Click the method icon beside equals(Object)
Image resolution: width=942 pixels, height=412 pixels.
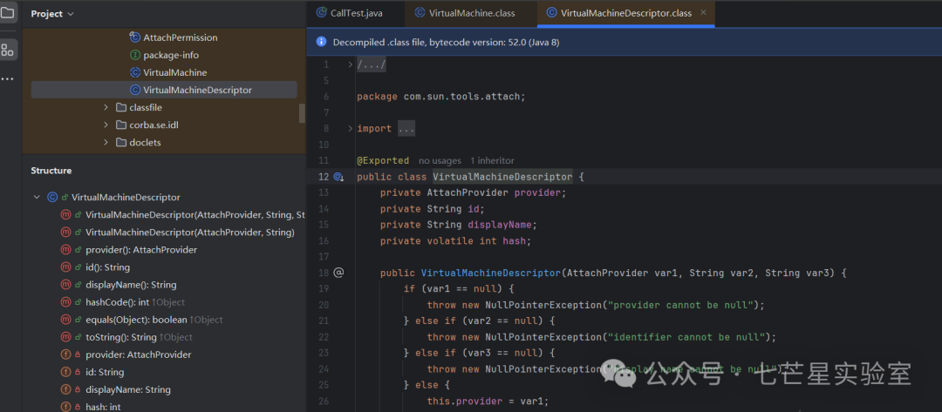point(65,320)
